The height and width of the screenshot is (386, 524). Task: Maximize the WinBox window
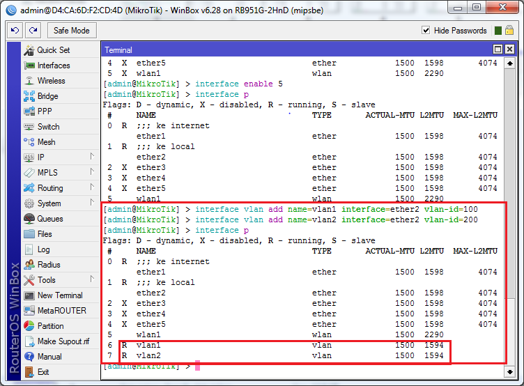click(x=477, y=8)
